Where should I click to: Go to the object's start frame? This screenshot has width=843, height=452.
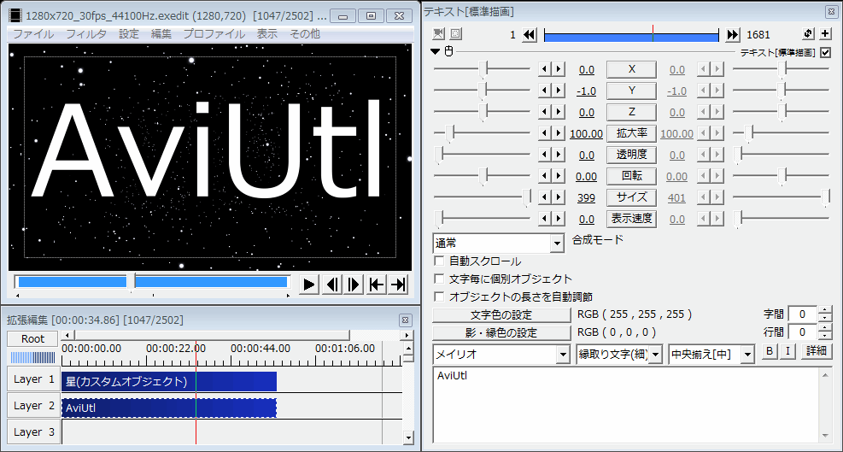tap(530, 35)
